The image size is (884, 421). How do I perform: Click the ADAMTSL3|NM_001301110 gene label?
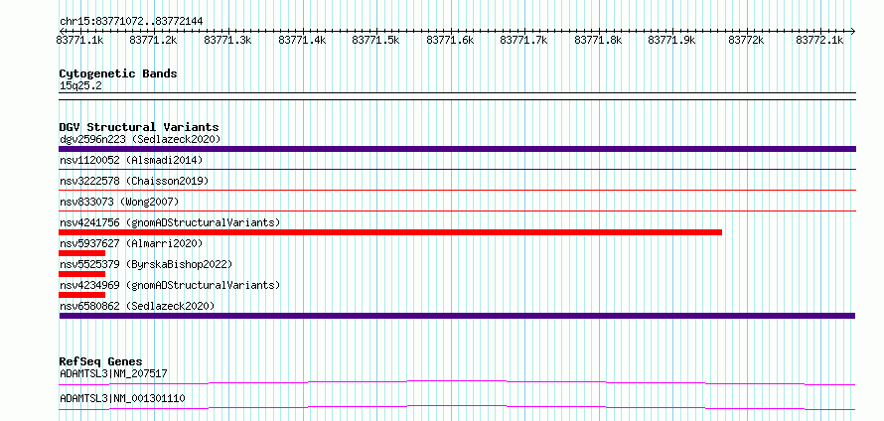coord(122,398)
